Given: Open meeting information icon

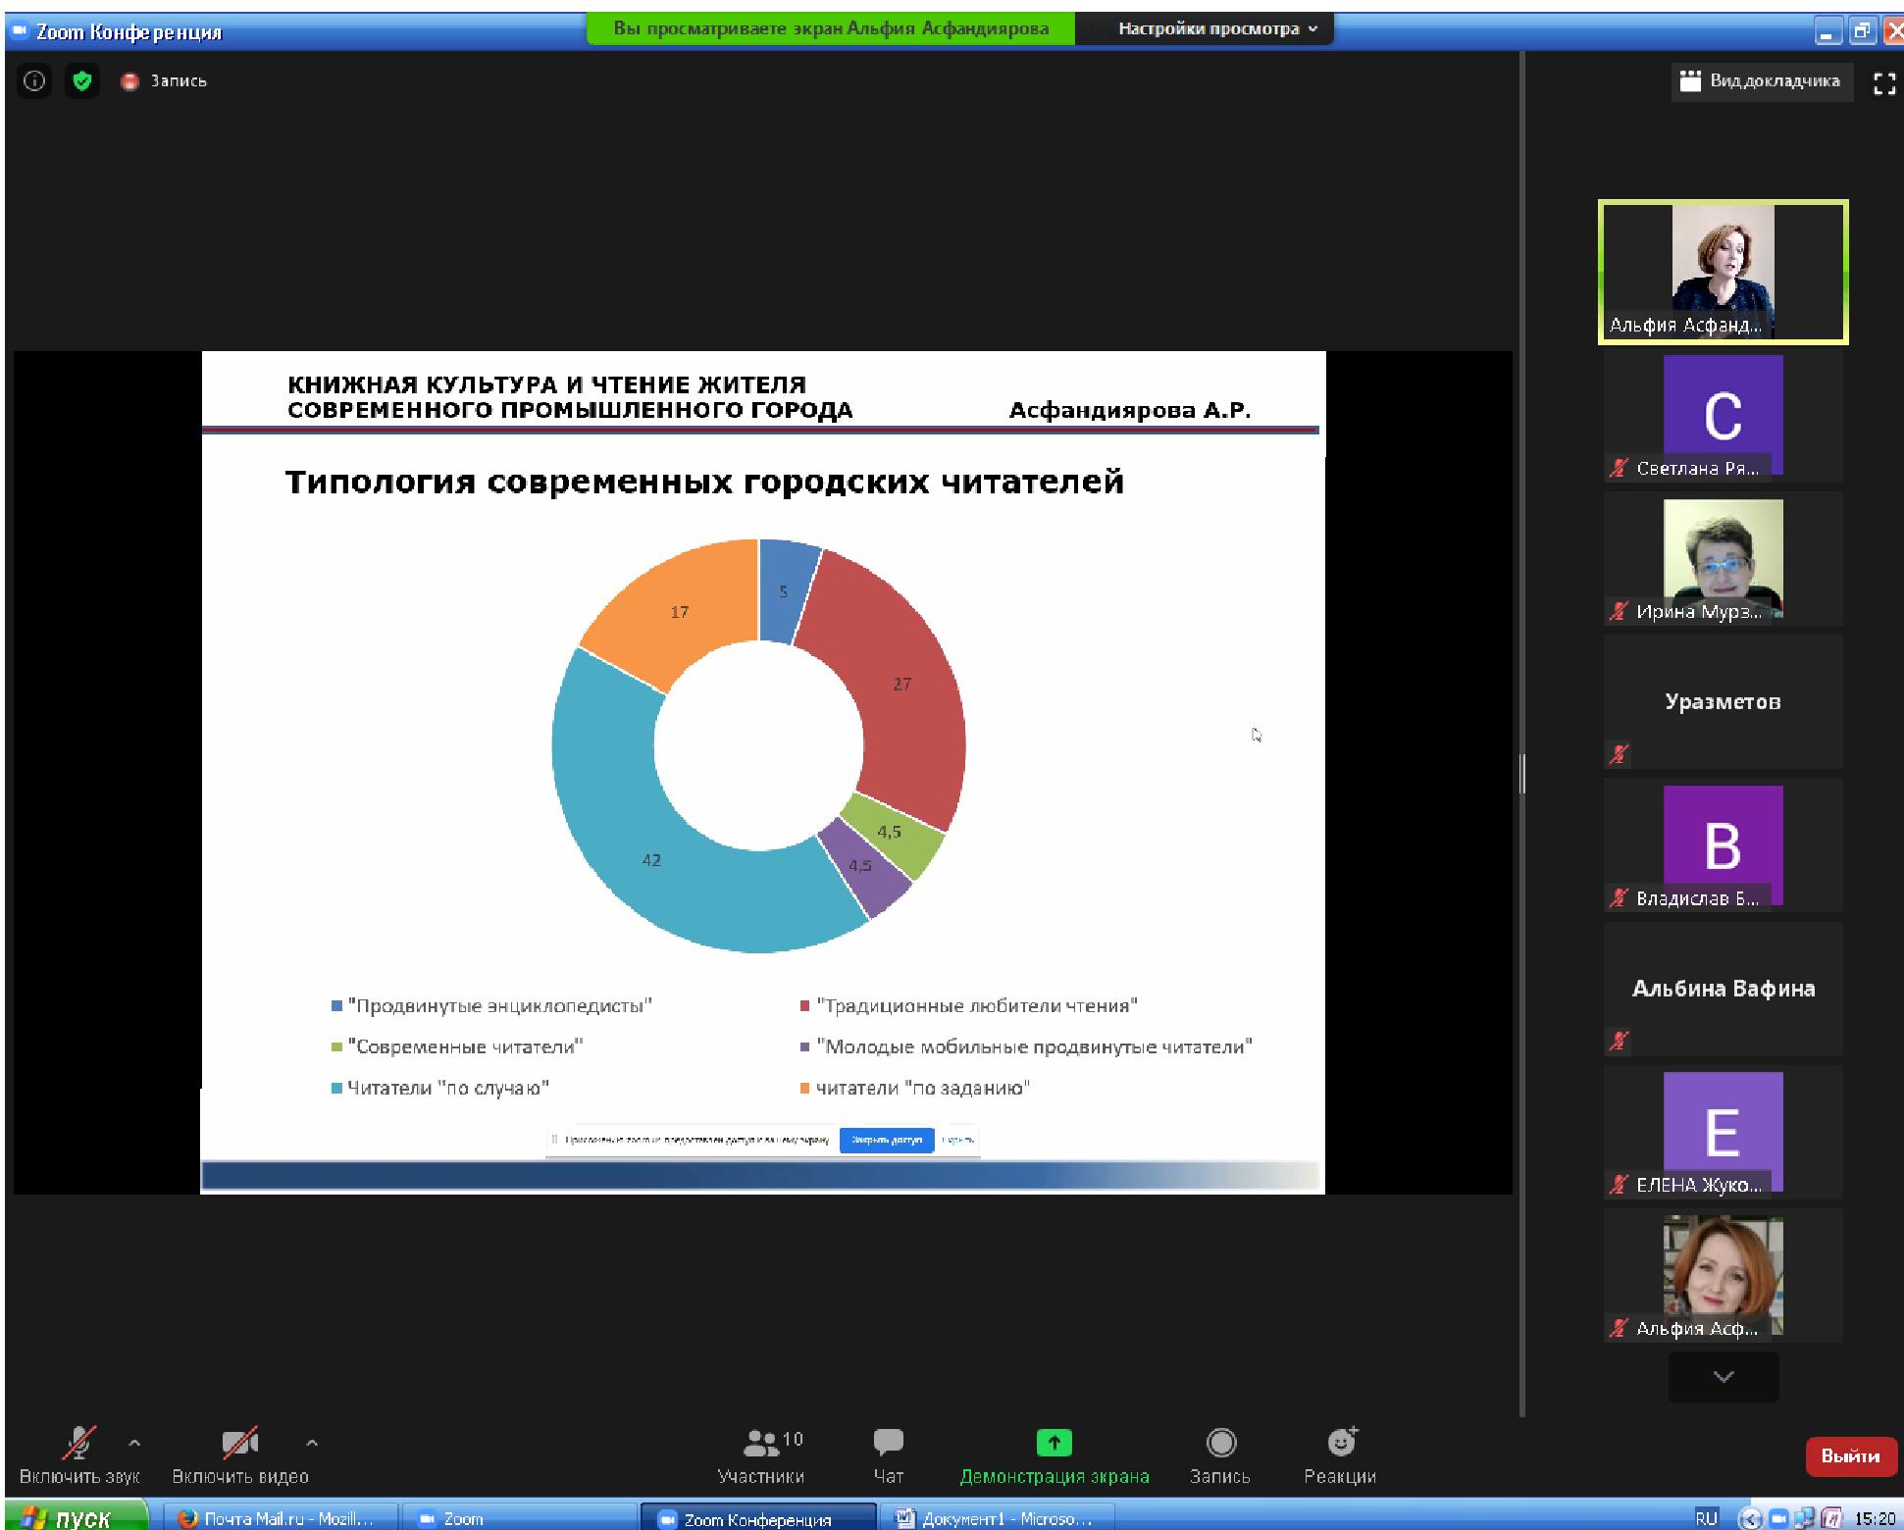Looking at the screenshot, I should click(34, 81).
